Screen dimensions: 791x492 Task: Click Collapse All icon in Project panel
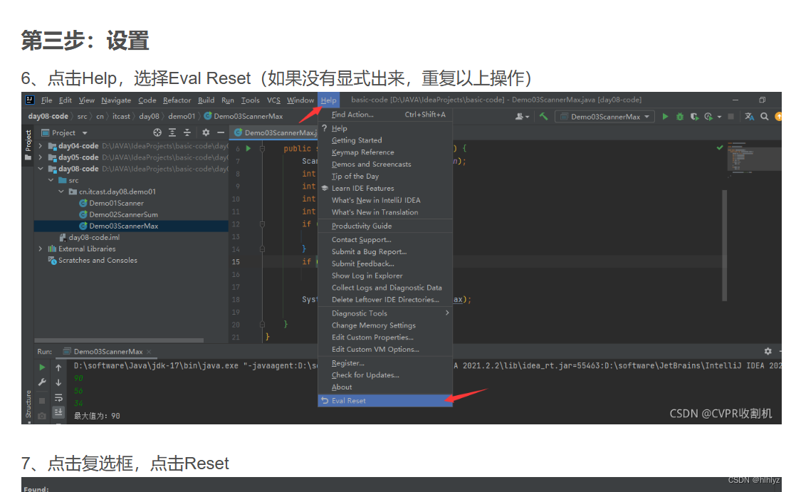point(187,132)
